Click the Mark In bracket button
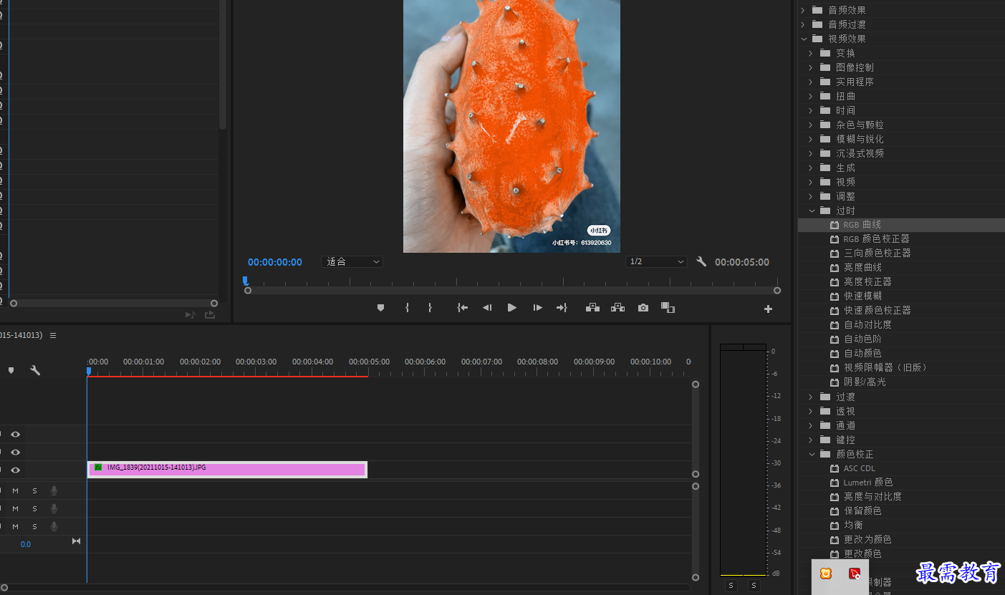The height and width of the screenshot is (595, 1005). [407, 308]
